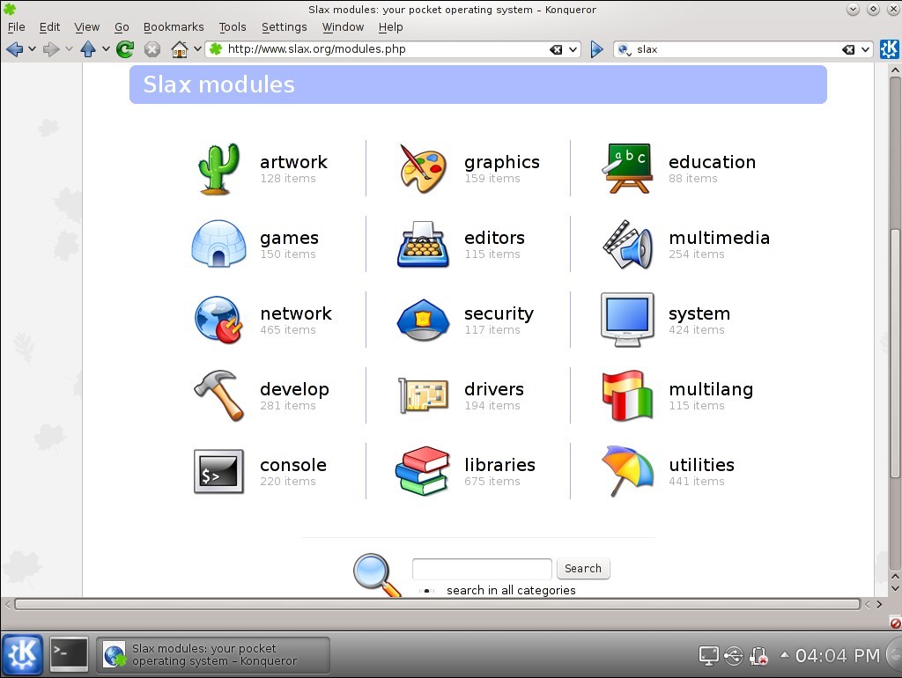Open the develop hammer icon

(218, 395)
